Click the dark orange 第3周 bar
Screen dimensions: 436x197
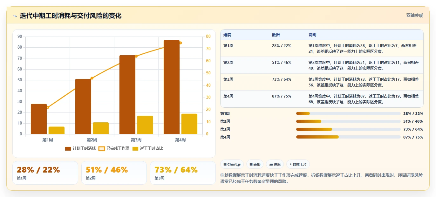point(127,95)
